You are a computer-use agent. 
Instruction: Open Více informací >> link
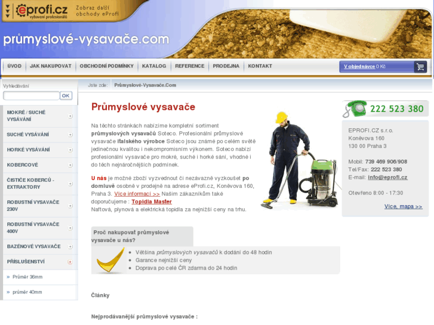point(137,194)
